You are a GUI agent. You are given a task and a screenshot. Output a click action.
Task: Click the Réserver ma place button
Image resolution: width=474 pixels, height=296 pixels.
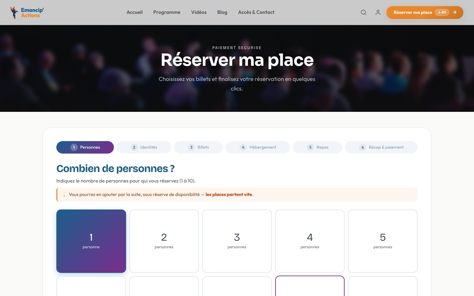coord(425,12)
